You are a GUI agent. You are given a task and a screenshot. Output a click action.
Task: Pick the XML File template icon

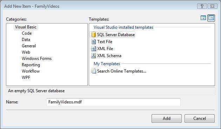93,49
